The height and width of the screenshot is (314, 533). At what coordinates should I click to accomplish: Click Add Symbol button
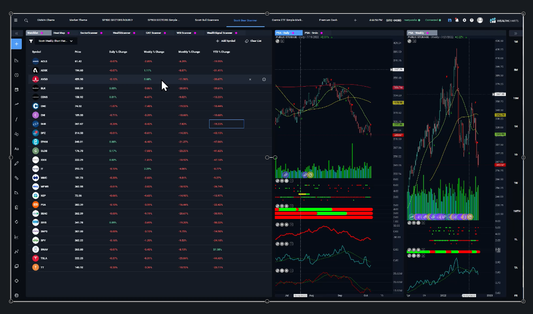pos(226,41)
